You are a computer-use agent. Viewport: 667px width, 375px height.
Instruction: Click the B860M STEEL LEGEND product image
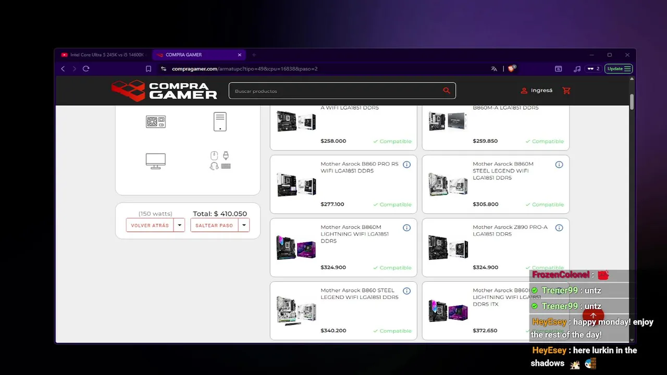coord(448,185)
